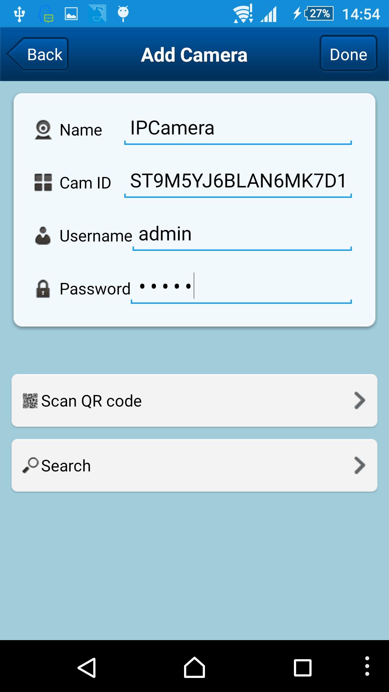Open recent apps square button

point(303,668)
